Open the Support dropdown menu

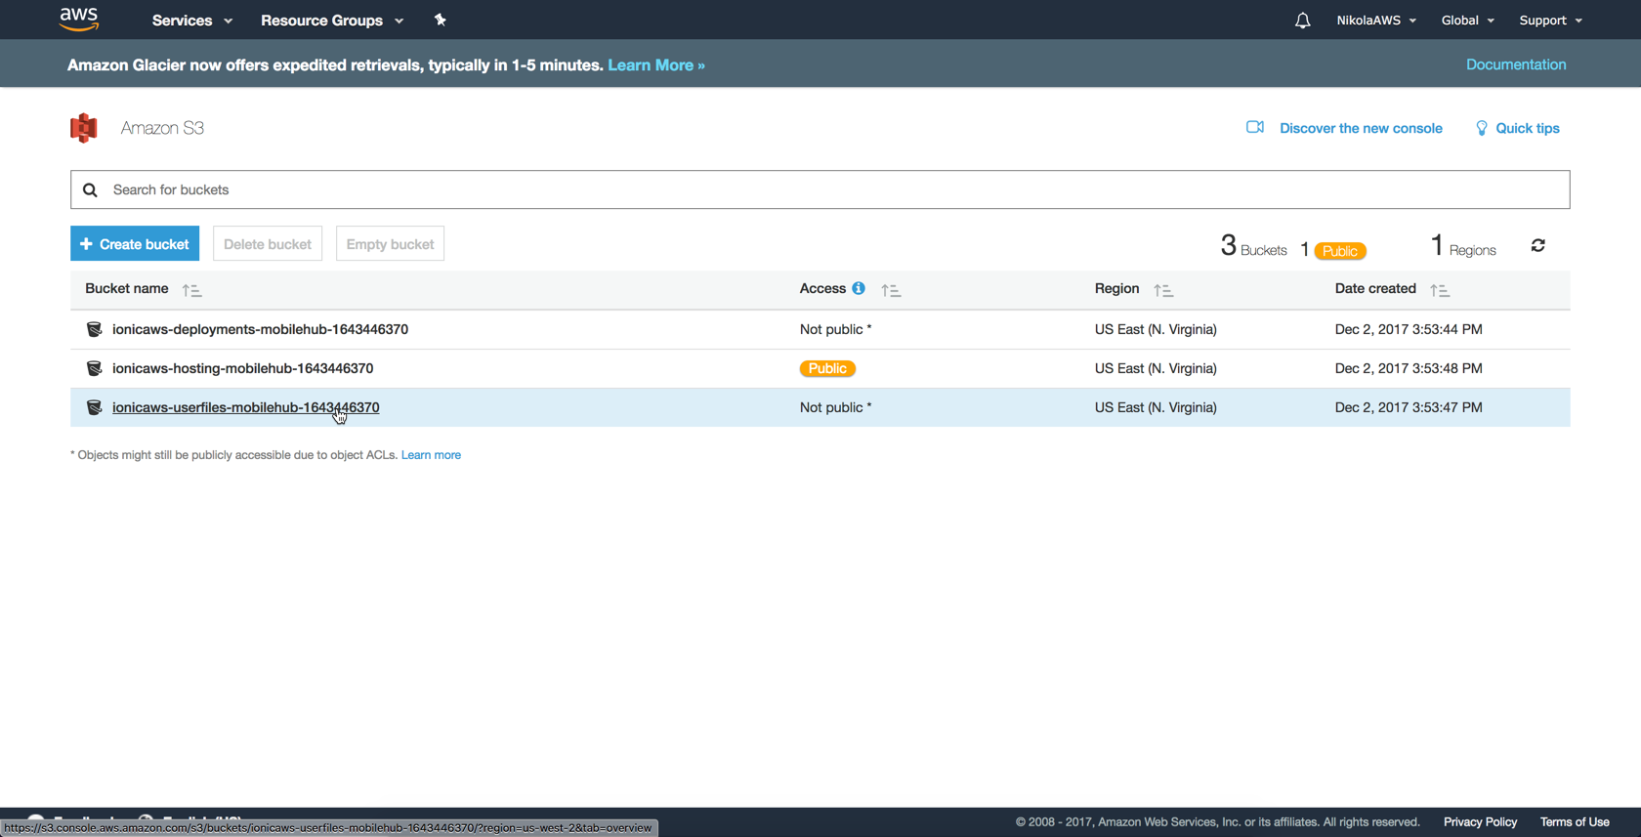(1551, 21)
